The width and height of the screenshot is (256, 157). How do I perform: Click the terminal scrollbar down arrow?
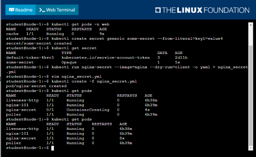click(250, 149)
